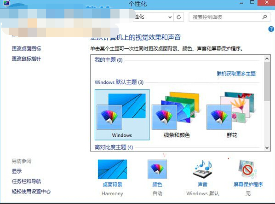This screenshot has height=204, width=275.
Task: Click the Windows 默认 sound scheme text
Action: click(x=203, y=193)
